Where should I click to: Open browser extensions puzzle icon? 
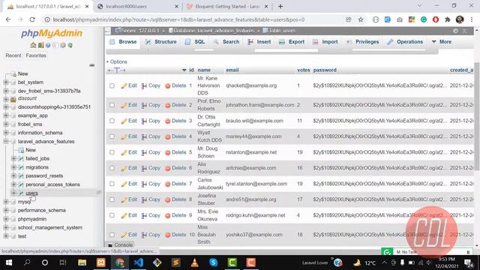click(448, 19)
